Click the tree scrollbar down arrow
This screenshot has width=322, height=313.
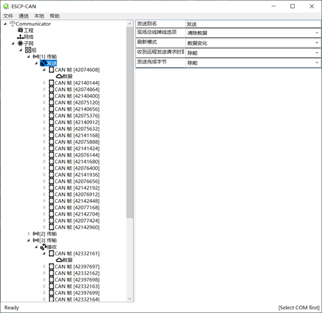[130, 298]
